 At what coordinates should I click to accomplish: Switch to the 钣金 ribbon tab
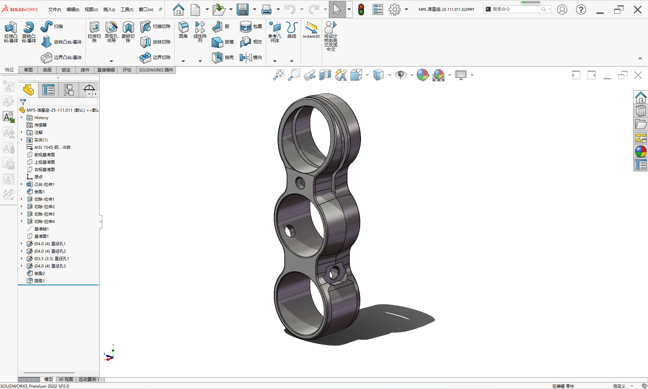click(x=66, y=70)
